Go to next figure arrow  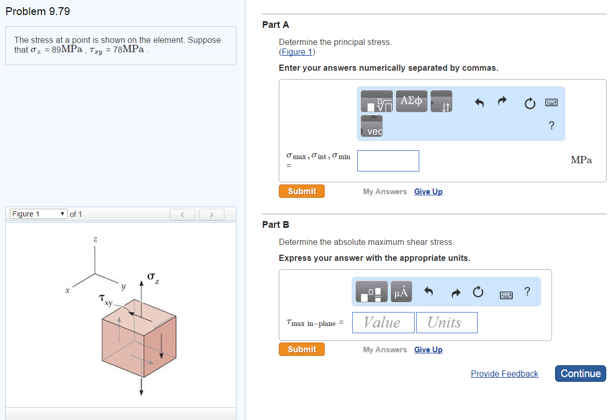point(212,214)
